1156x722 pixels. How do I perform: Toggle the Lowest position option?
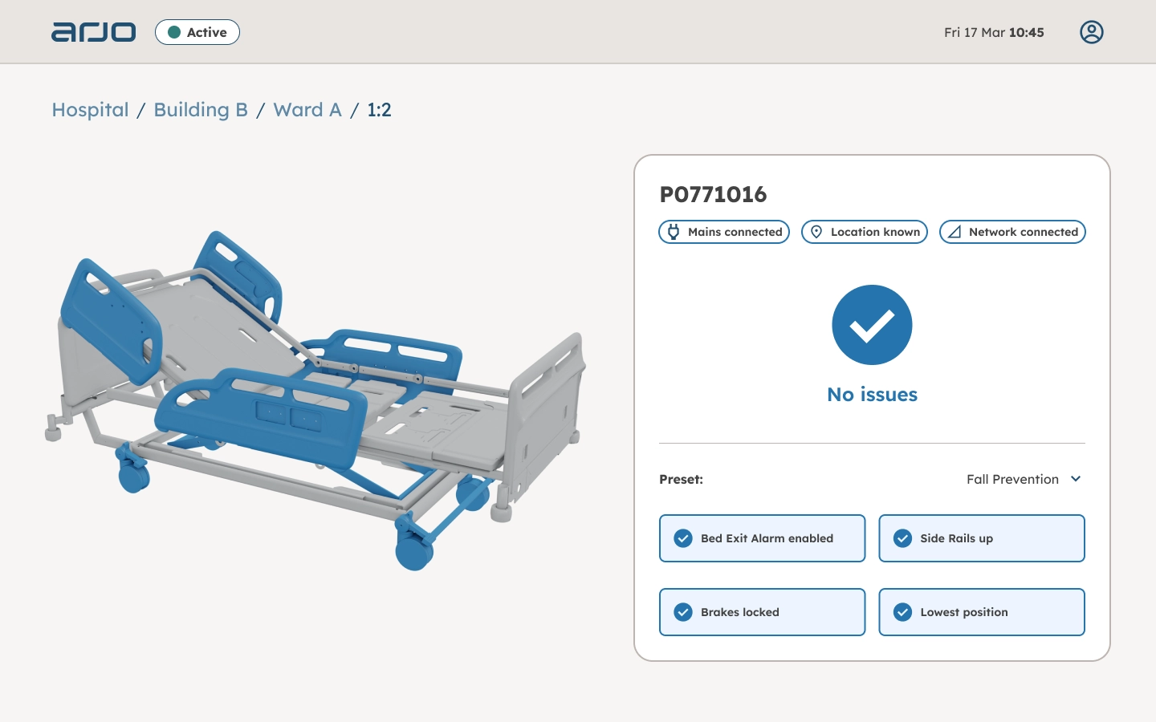pos(981,612)
